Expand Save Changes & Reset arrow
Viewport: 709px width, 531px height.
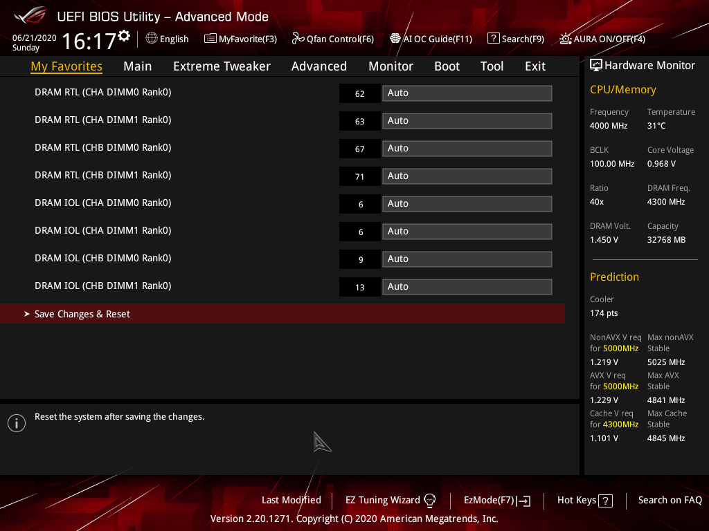(27, 314)
